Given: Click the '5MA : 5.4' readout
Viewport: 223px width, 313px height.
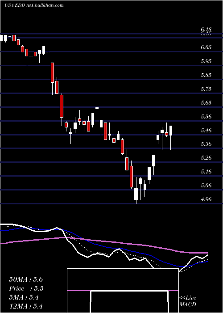Looking at the screenshot, I should pos(24,297).
